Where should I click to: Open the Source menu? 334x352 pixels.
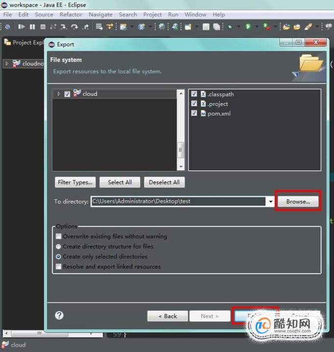pyautogui.click(x=44, y=15)
